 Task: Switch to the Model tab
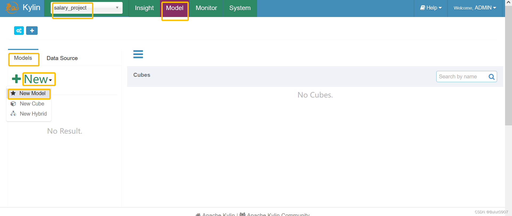coord(175,8)
